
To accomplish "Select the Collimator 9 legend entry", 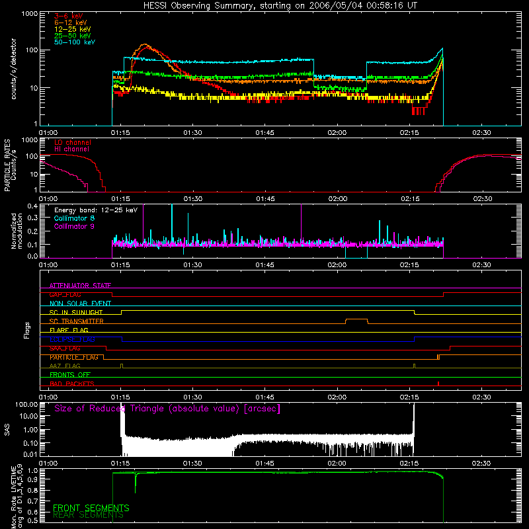I will (x=74, y=226).
